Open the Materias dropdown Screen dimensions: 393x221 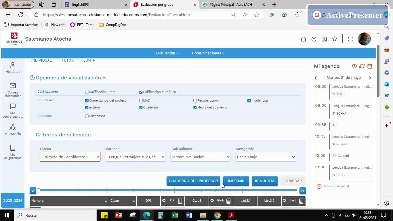point(135,157)
